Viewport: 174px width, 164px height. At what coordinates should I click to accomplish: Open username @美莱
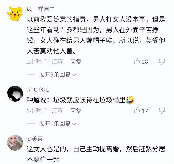pos(35,139)
